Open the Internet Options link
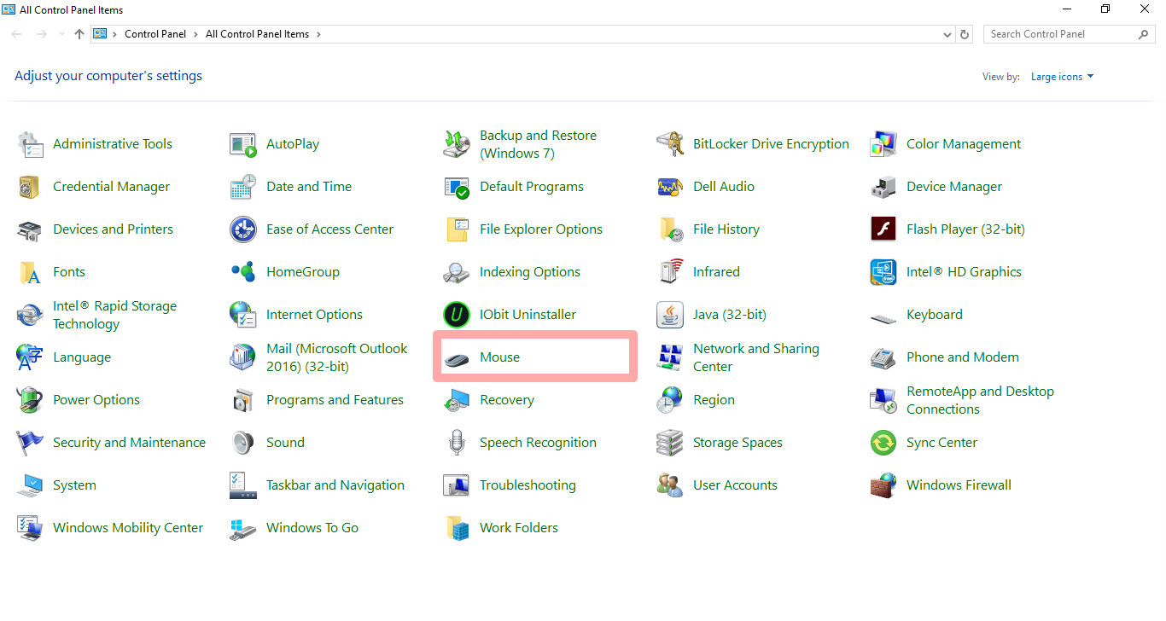This screenshot has width=1166, height=621. point(314,315)
